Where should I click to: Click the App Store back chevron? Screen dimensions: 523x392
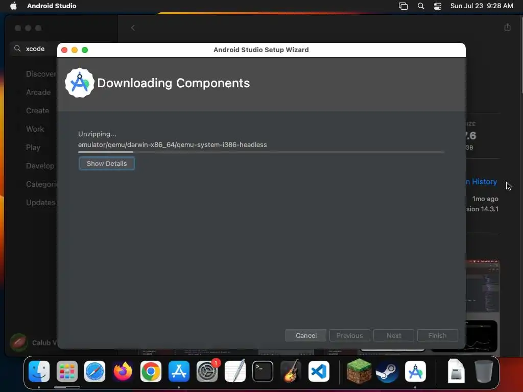(x=133, y=28)
